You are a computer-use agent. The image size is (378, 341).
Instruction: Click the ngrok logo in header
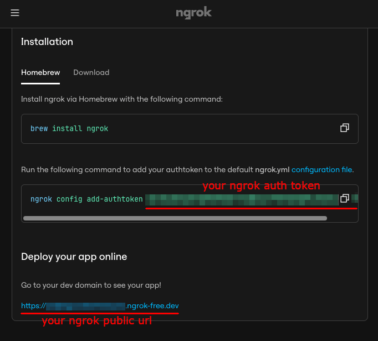(193, 13)
